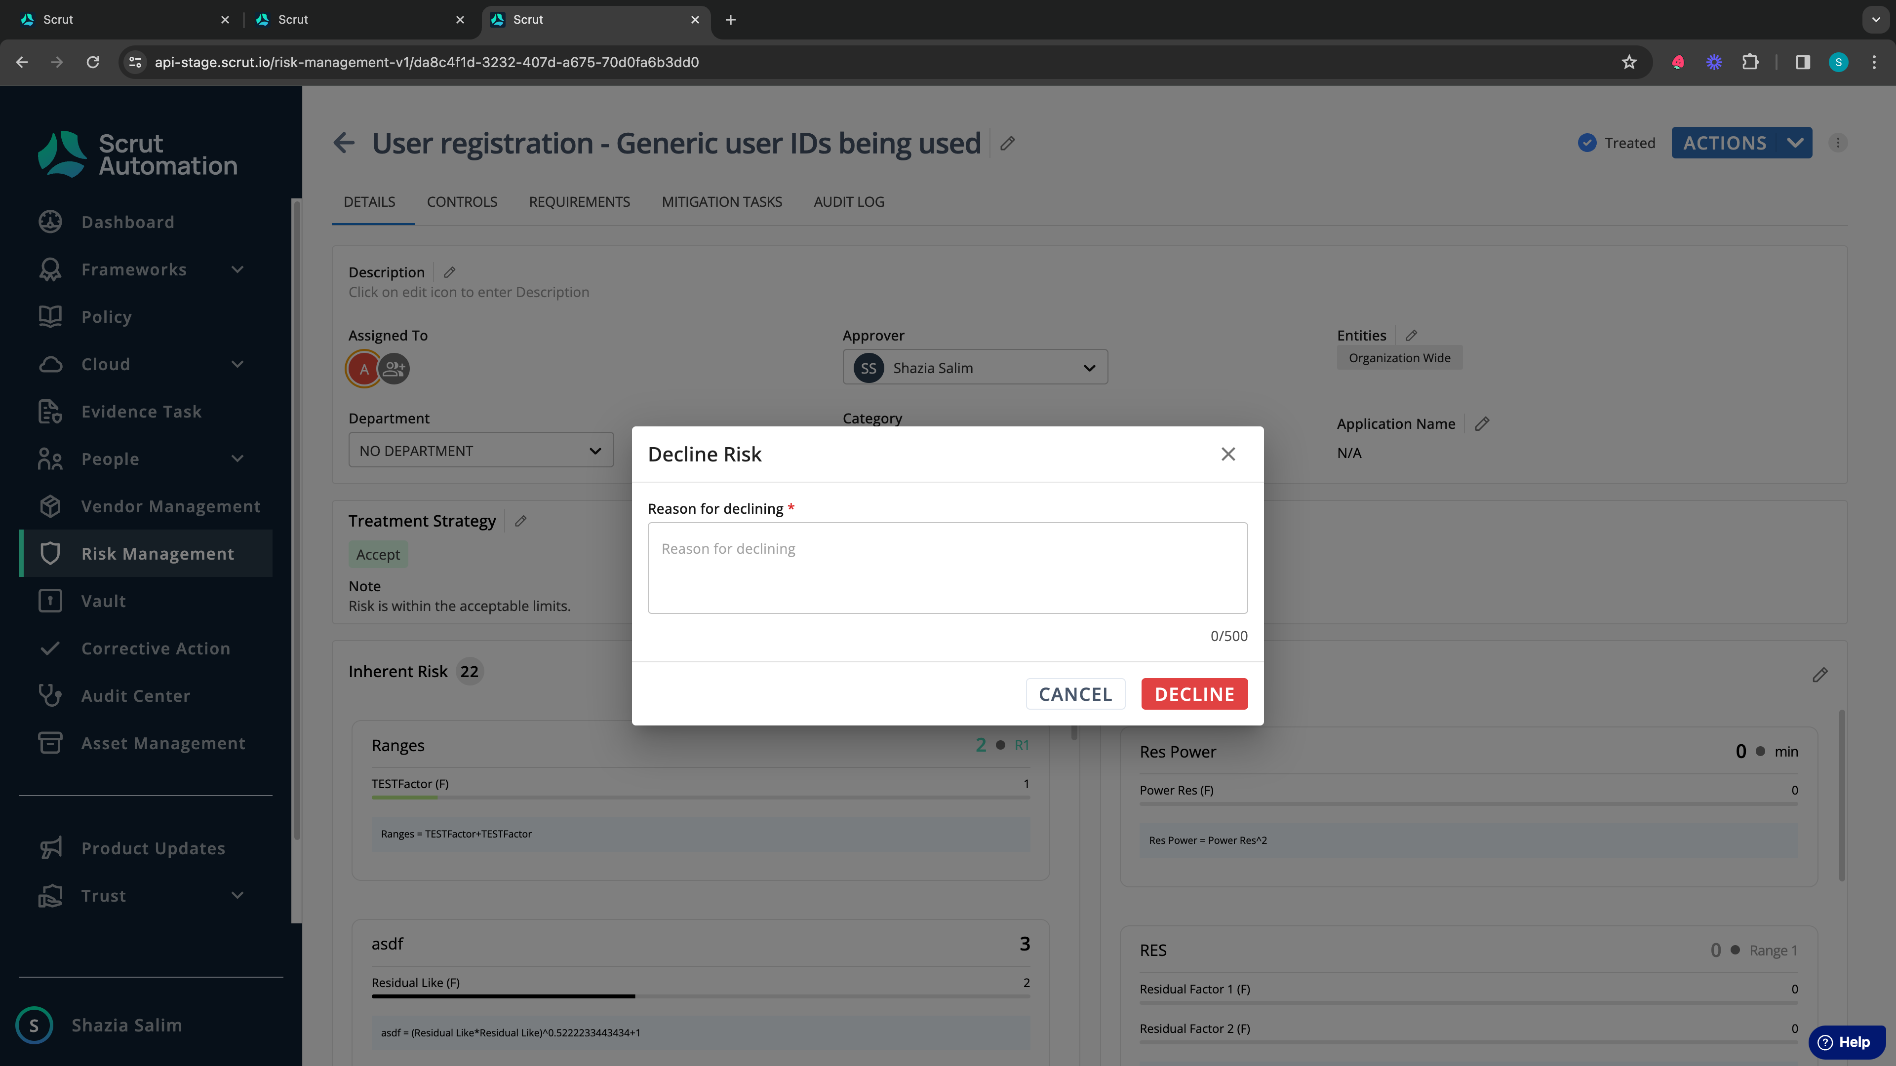
Task: Expand the People submenu chevron
Action: tap(237, 458)
